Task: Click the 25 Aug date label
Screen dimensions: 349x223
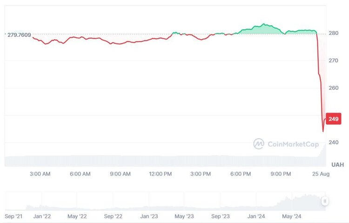Action: click(x=321, y=174)
